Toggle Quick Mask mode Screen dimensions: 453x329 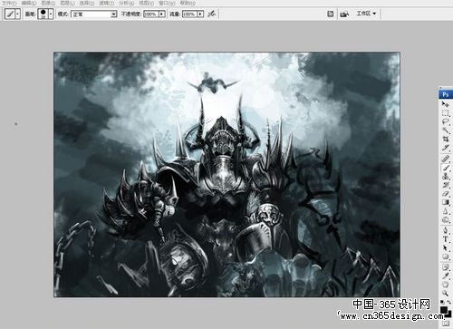click(x=446, y=324)
